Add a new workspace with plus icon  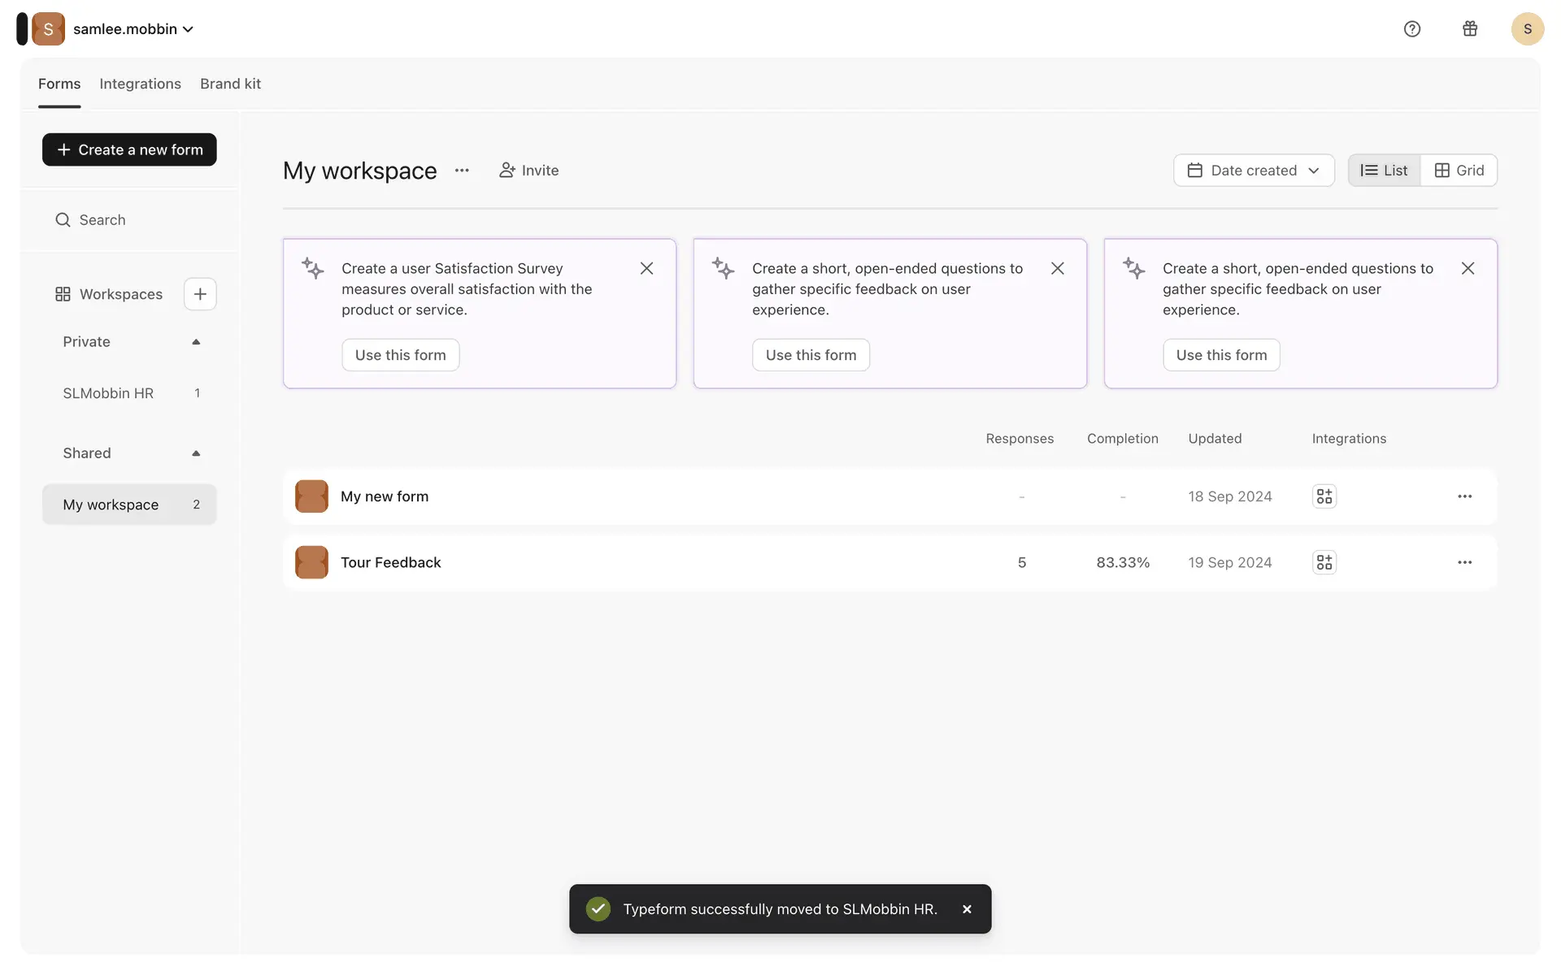[x=200, y=294]
